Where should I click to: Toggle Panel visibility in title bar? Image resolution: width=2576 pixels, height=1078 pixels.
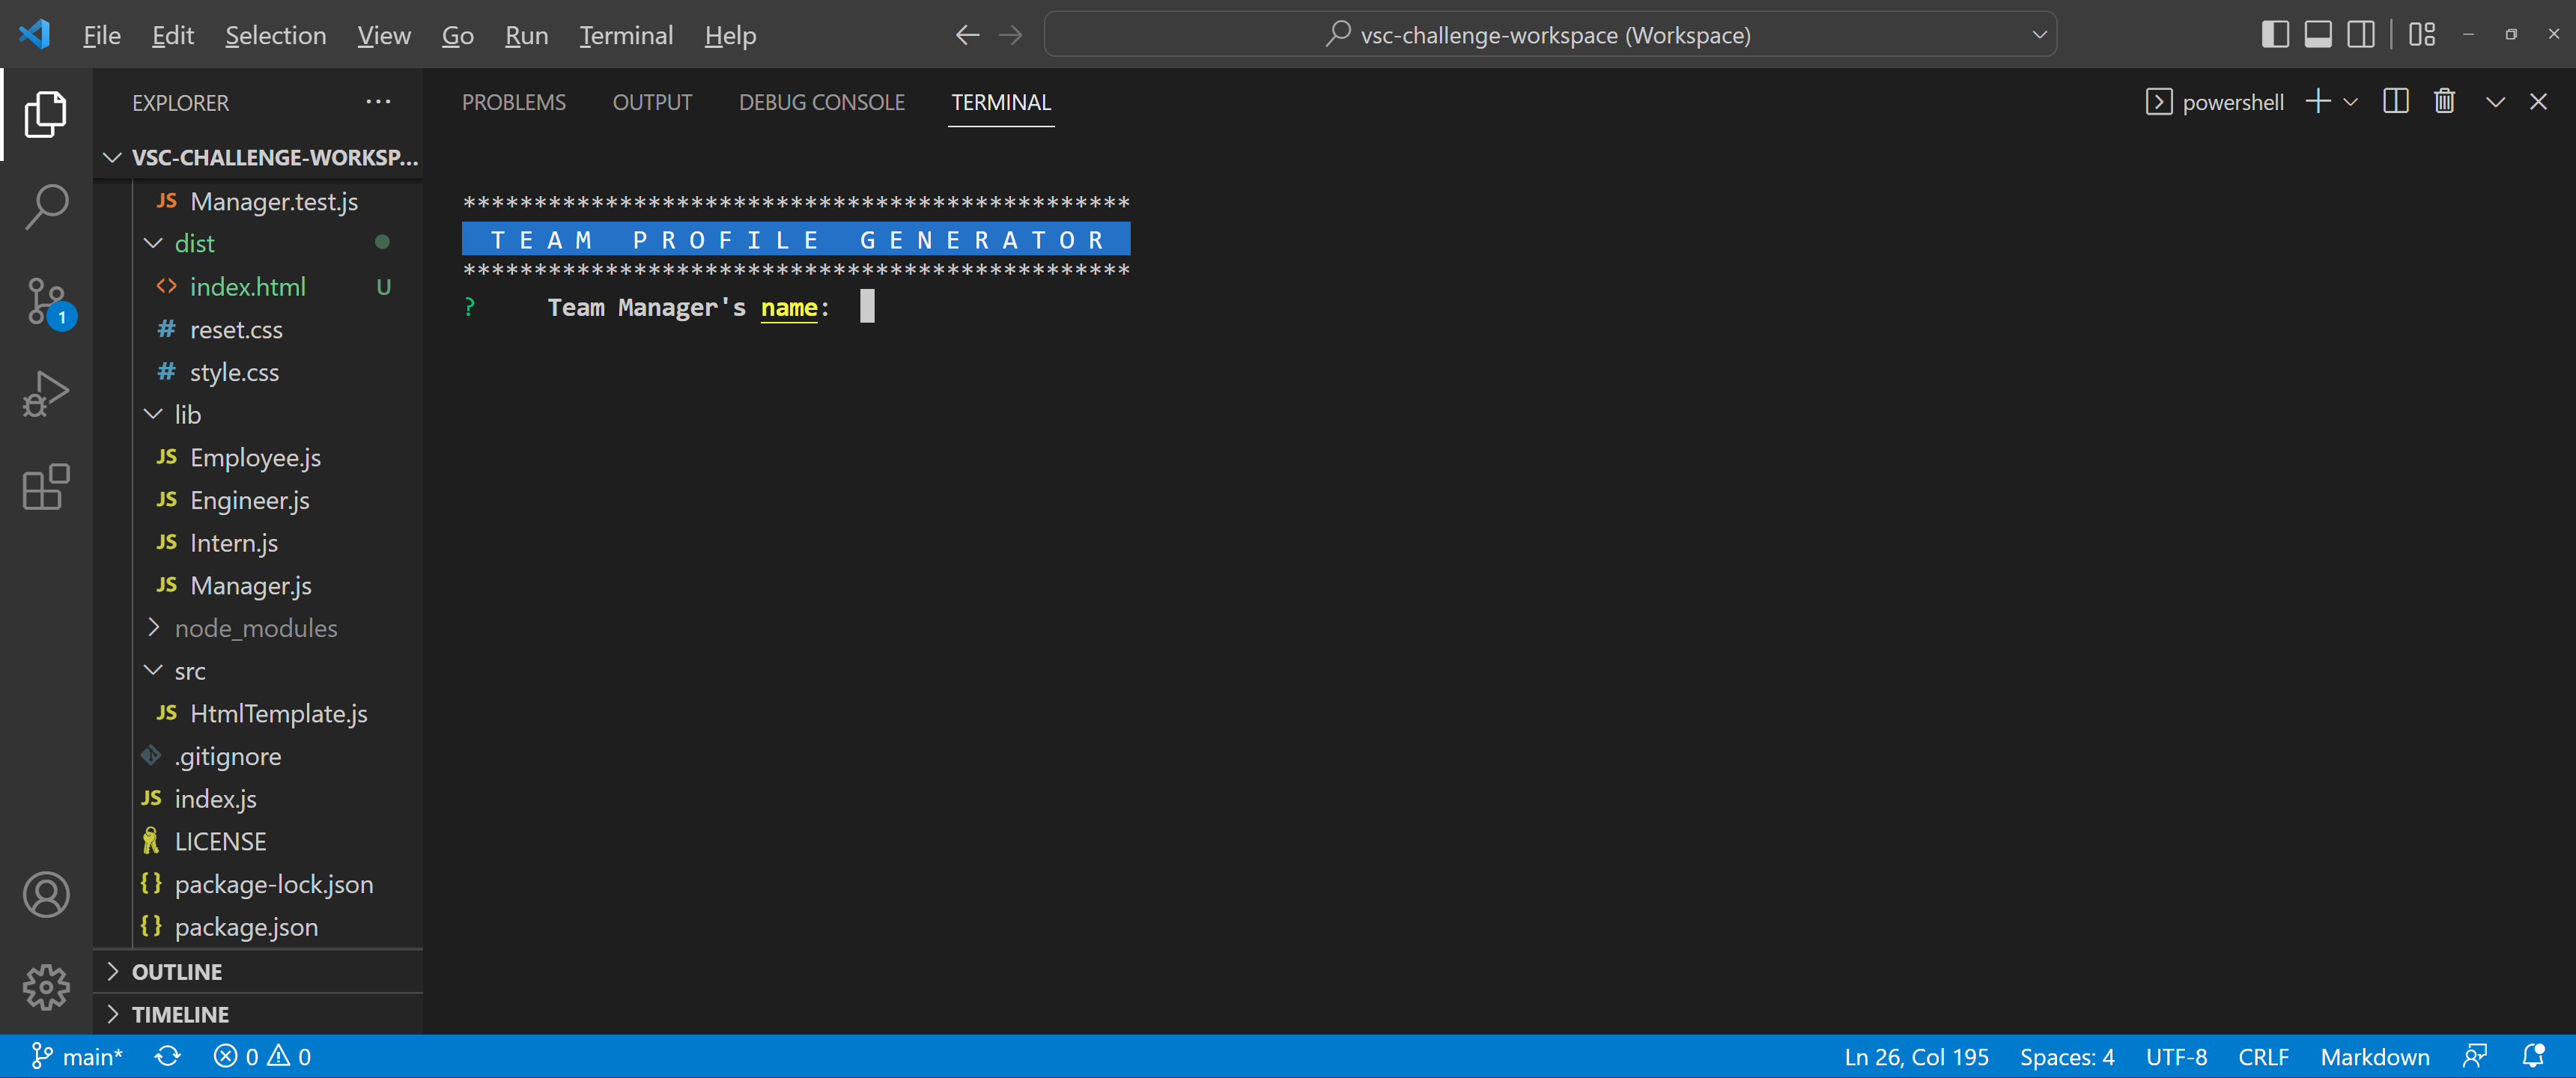(x=2318, y=35)
